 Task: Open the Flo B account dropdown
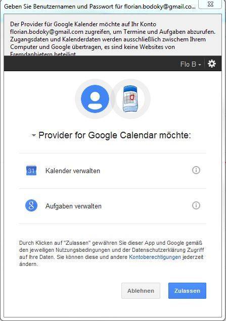tap(191, 64)
